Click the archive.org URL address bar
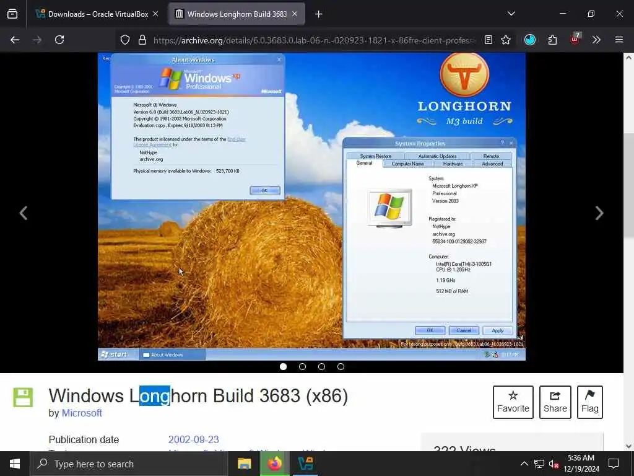The width and height of the screenshot is (634, 476). coord(314,40)
